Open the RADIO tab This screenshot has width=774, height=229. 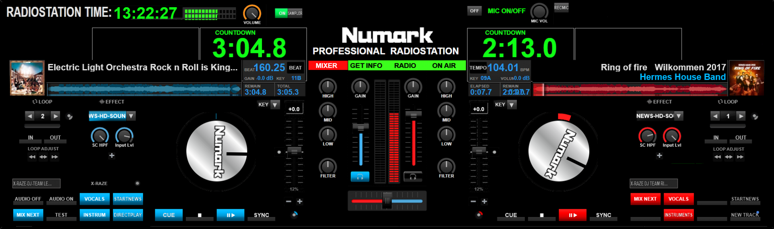pos(405,65)
